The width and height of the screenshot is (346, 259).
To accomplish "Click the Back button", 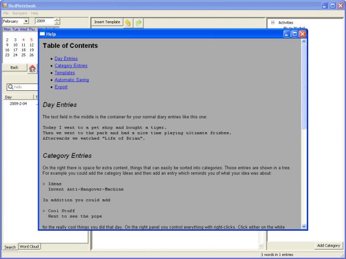I will (14, 68).
